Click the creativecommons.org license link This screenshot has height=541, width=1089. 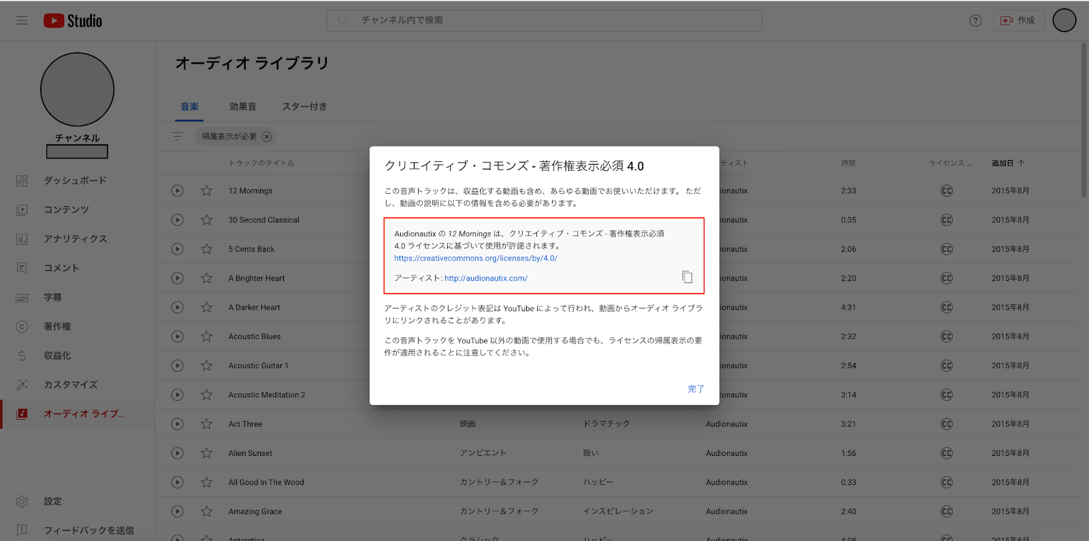pyautogui.click(x=476, y=259)
